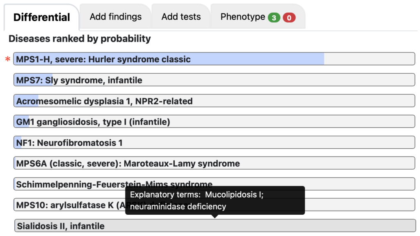Click Diseases ranked by probability heading
The height and width of the screenshot is (236, 420).
click(80, 39)
